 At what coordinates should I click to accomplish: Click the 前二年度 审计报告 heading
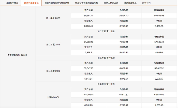106,31
